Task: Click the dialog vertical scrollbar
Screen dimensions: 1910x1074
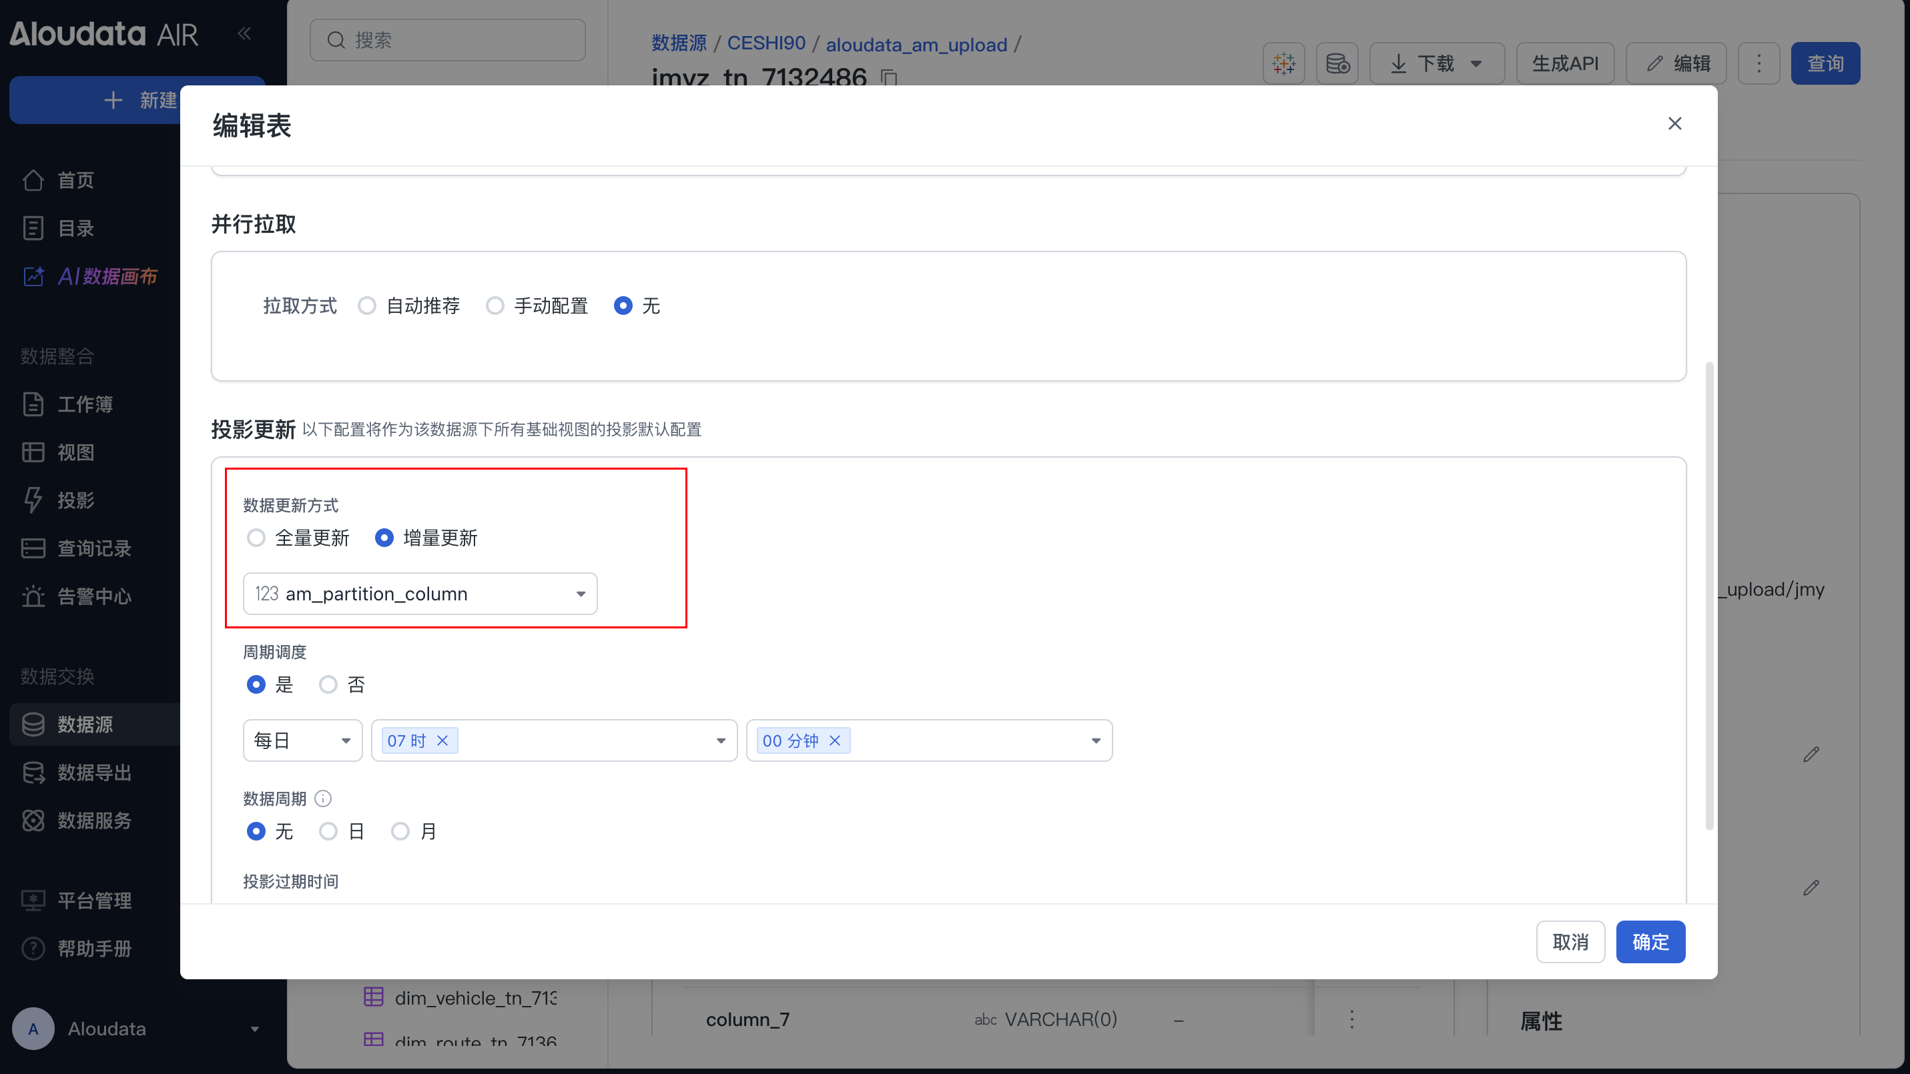Action: click(x=1710, y=596)
